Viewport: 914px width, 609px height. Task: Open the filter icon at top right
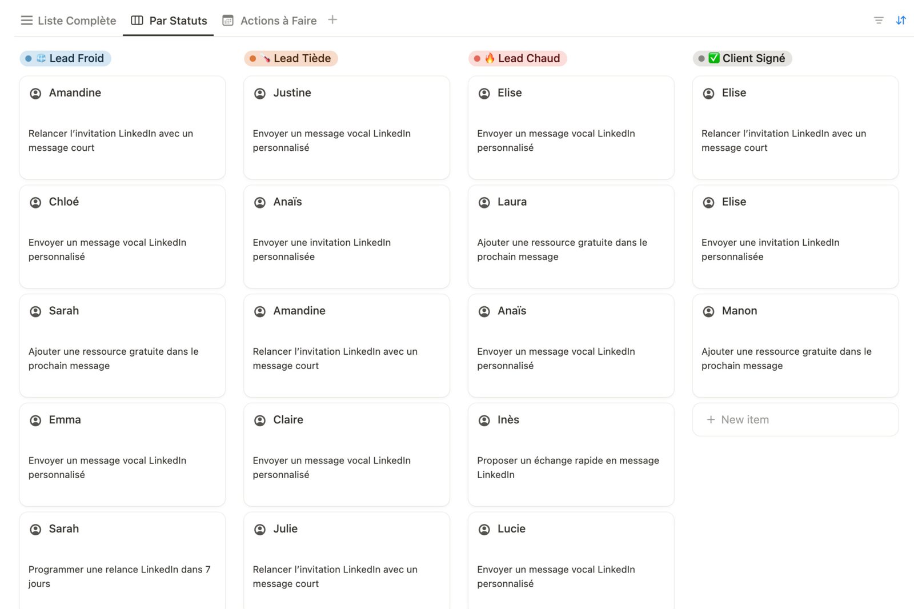pos(879,21)
